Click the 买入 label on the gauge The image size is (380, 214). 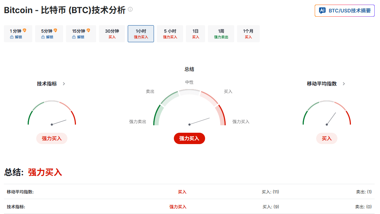coord(228,91)
